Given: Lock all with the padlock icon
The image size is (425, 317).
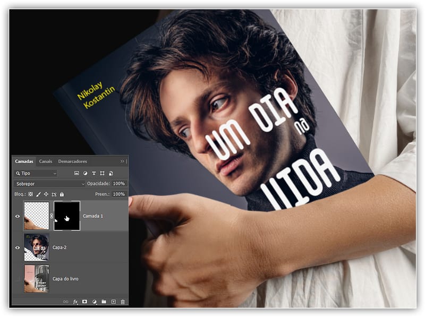Looking at the screenshot, I should click(x=62, y=194).
